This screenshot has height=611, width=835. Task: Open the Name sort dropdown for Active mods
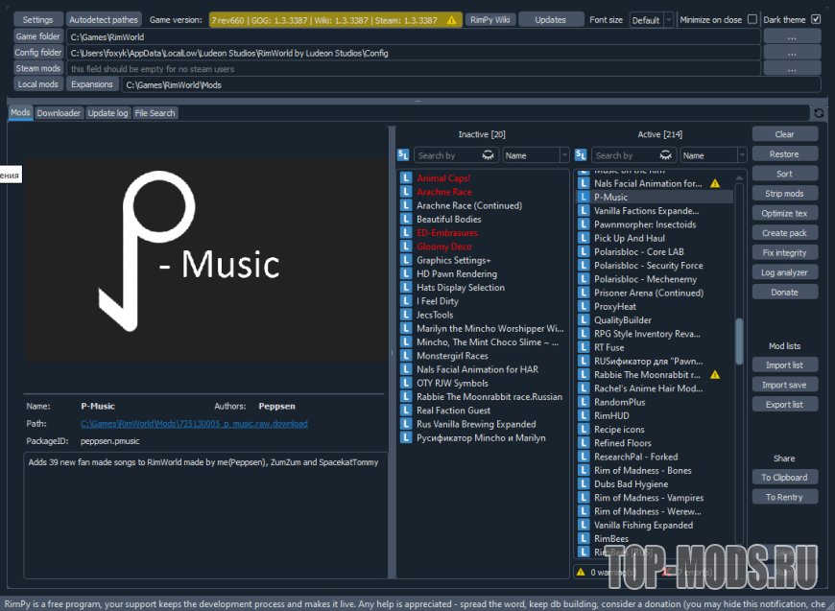[713, 155]
